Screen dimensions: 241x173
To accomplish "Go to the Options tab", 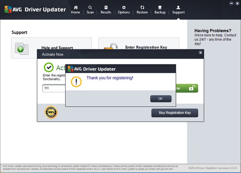I will point(124,10).
